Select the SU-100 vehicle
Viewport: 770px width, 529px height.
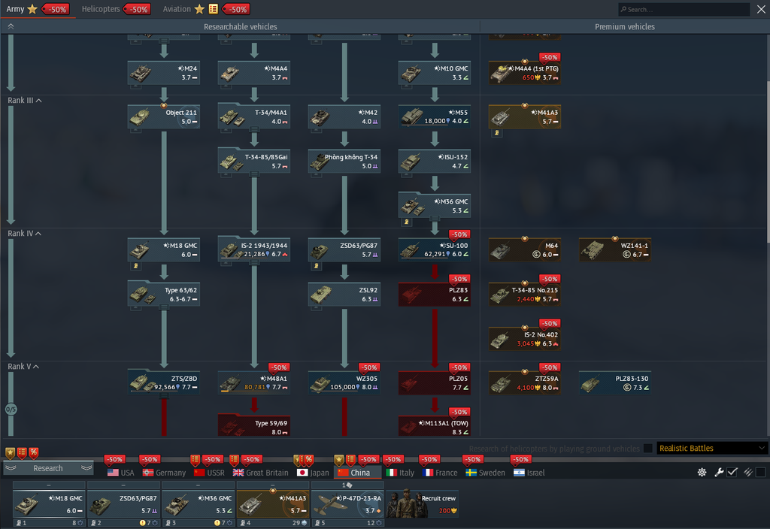[x=435, y=249]
